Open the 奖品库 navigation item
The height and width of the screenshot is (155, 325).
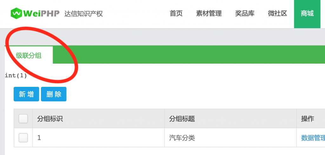tap(245, 14)
